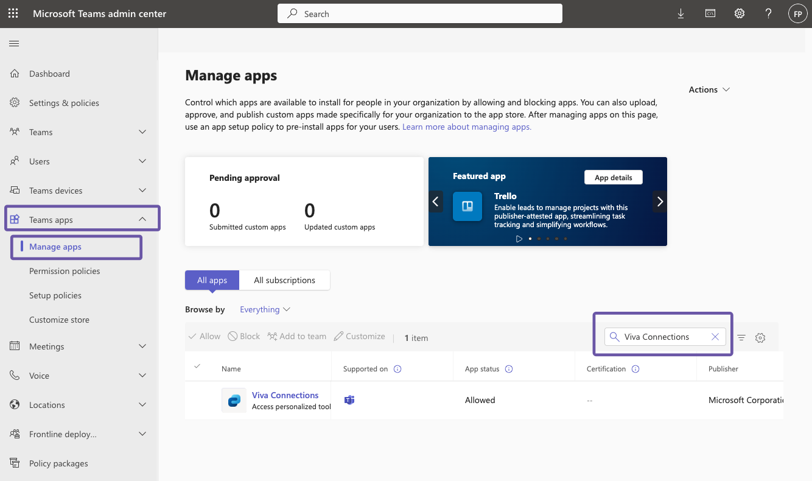Screen dimensions: 812x481
Task: Click the Teams group icon in sidebar
Action: tap(15, 132)
